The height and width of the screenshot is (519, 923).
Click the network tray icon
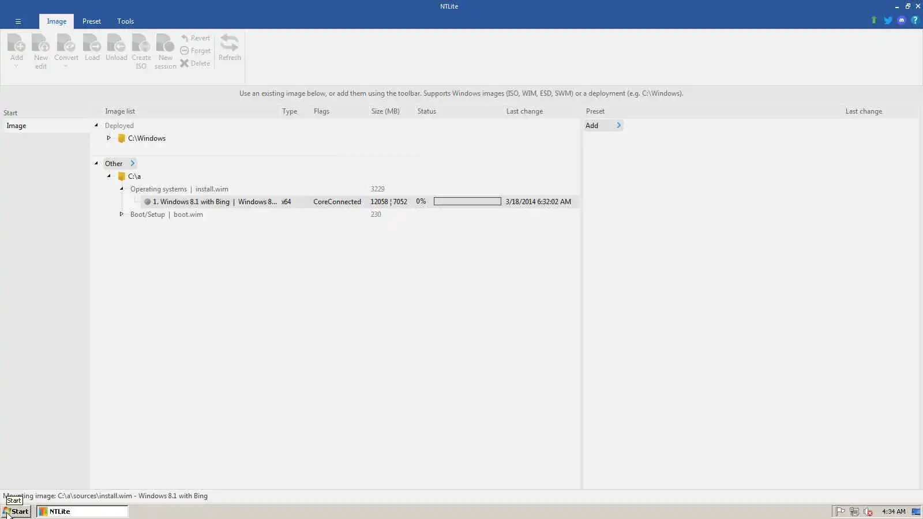854,512
